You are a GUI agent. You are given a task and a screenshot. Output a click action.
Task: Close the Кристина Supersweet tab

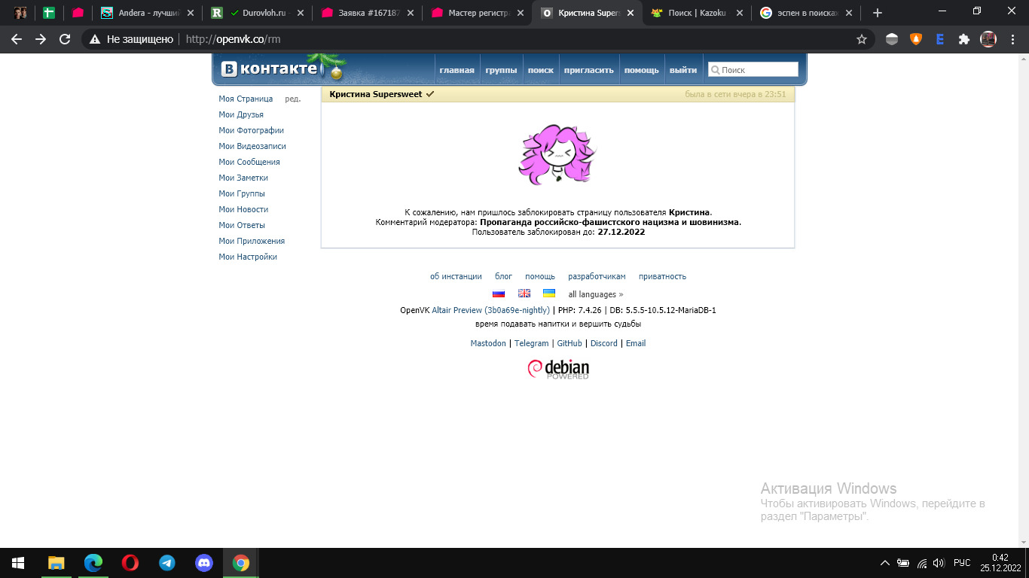coord(629,13)
